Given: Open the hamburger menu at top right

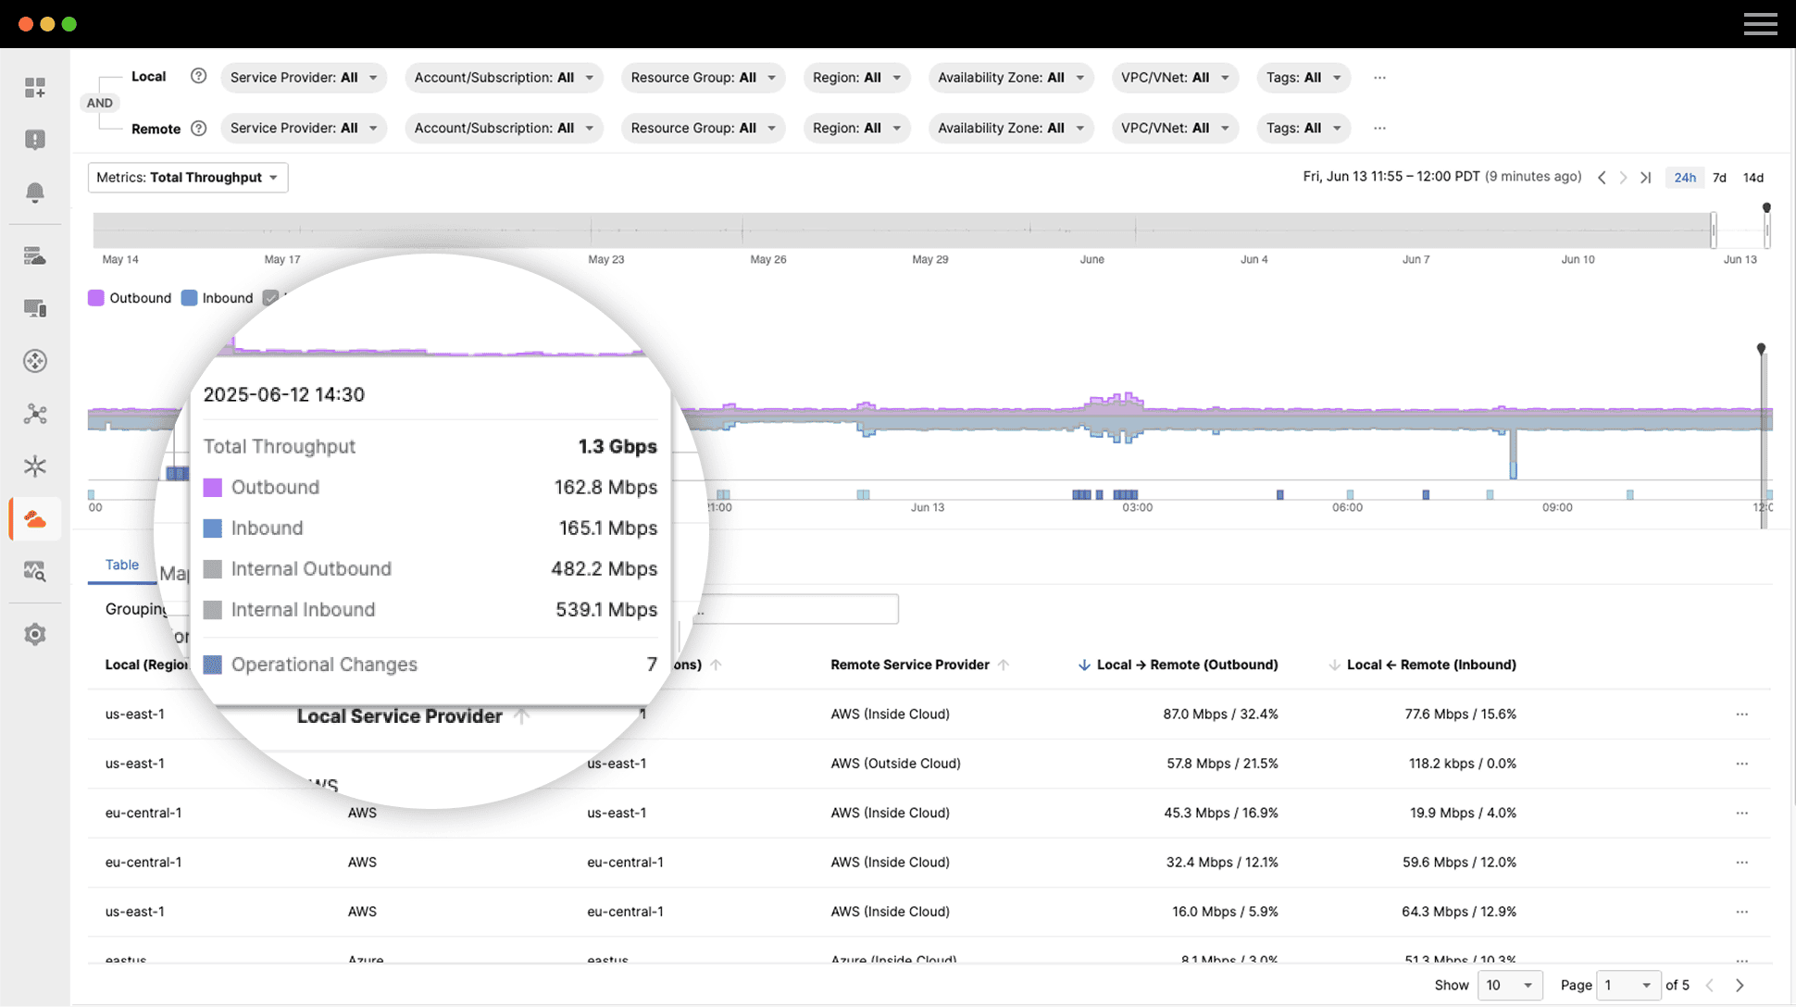Looking at the screenshot, I should coord(1760,24).
